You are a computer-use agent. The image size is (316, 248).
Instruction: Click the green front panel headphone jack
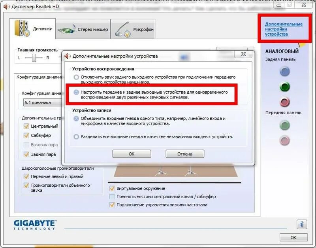coord(285,125)
